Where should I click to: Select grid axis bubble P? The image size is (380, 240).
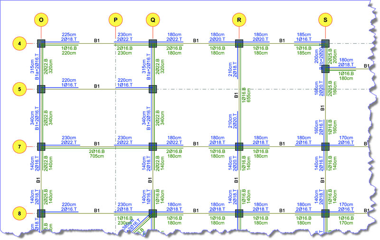(116, 20)
